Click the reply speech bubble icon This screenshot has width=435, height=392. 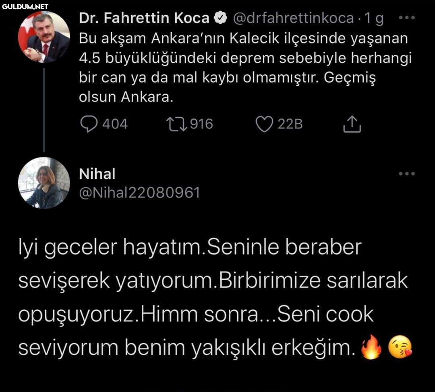pyautogui.click(x=89, y=124)
